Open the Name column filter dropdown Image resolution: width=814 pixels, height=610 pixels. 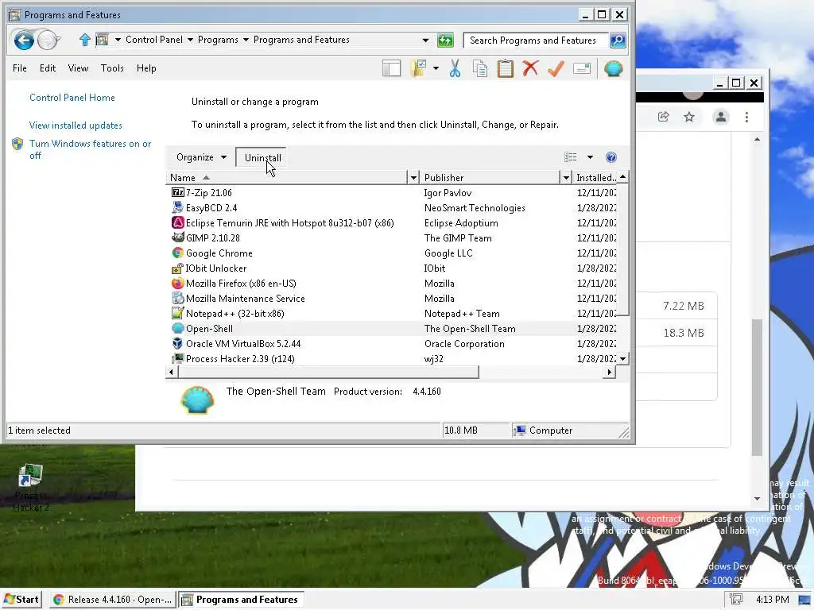[x=413, y=177]
